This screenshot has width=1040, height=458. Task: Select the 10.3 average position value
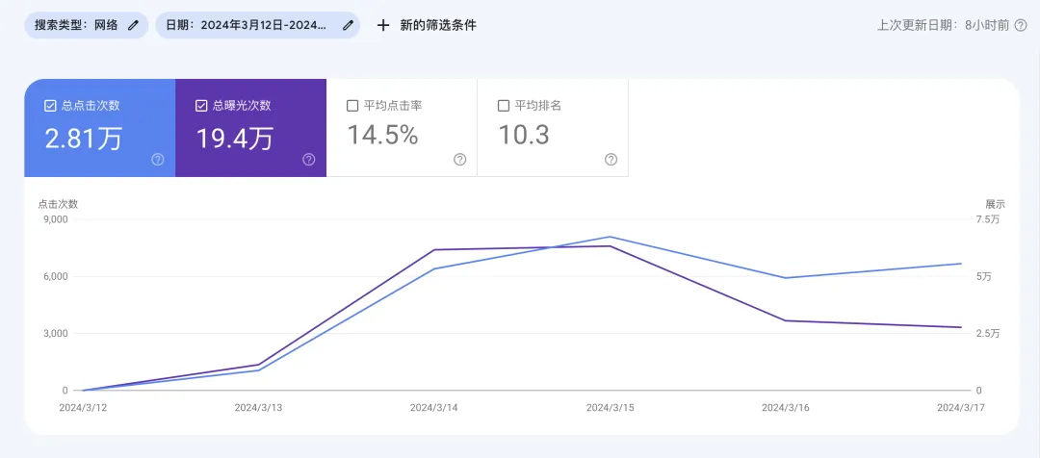pos(523,136)
